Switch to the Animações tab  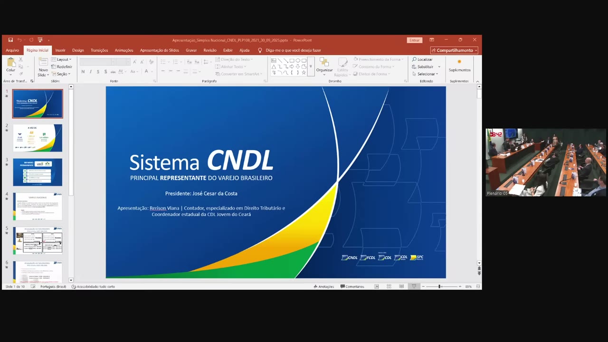[124, 50]
